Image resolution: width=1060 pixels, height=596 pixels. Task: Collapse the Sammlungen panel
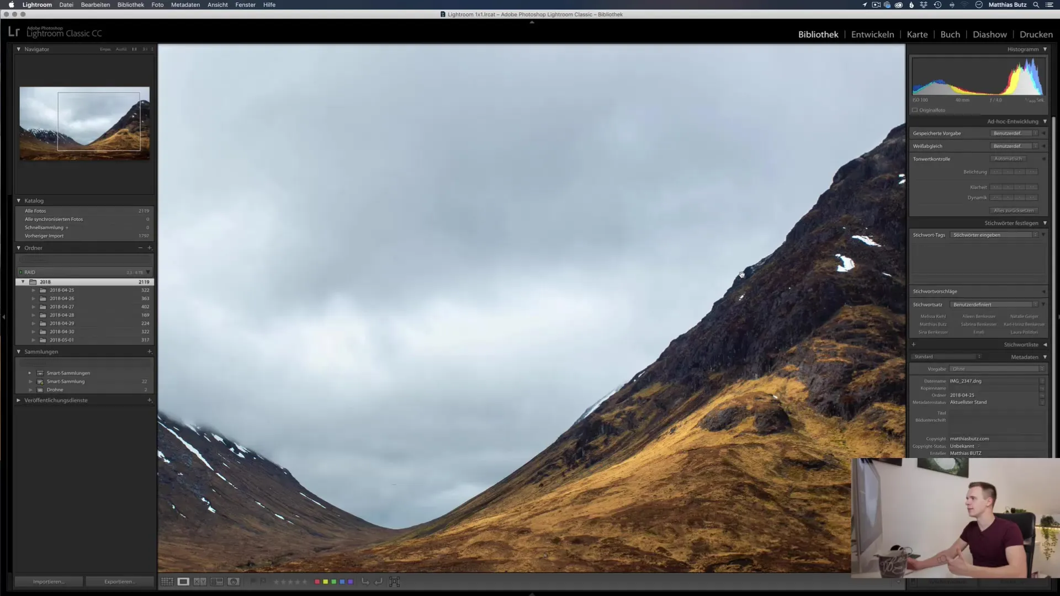(x=18, y=352)
